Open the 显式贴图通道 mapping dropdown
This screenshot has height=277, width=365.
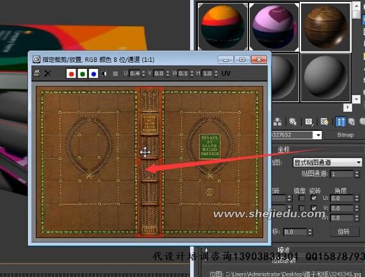click(x=327, y=162)
